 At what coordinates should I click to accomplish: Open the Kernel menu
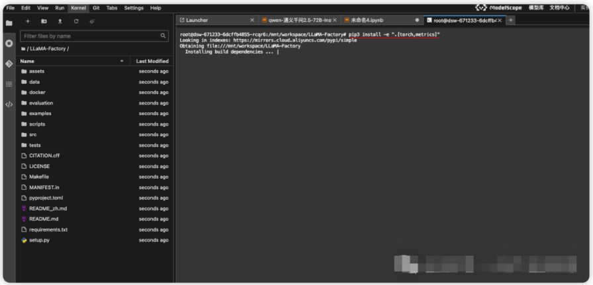78,7
